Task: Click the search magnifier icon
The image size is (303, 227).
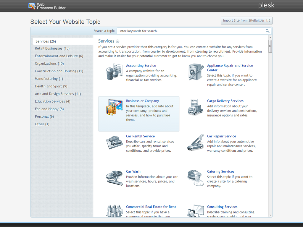Action: tap(267, 31)
